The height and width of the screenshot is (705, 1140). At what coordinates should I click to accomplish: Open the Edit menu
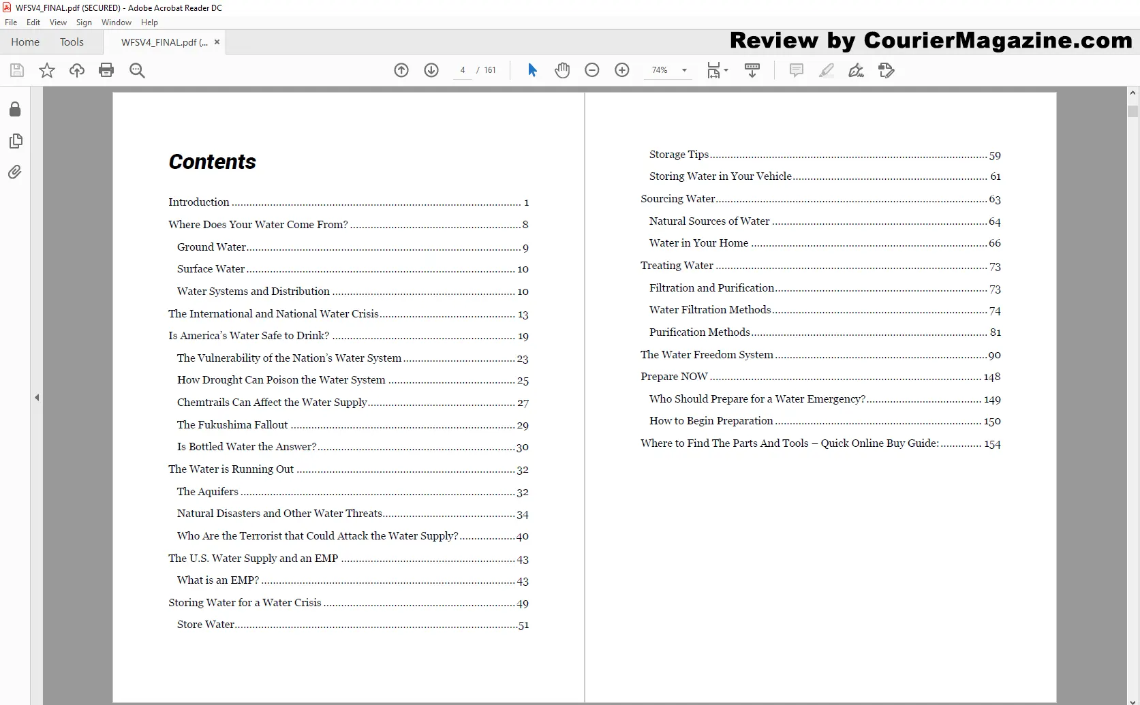tap(33, 22)
